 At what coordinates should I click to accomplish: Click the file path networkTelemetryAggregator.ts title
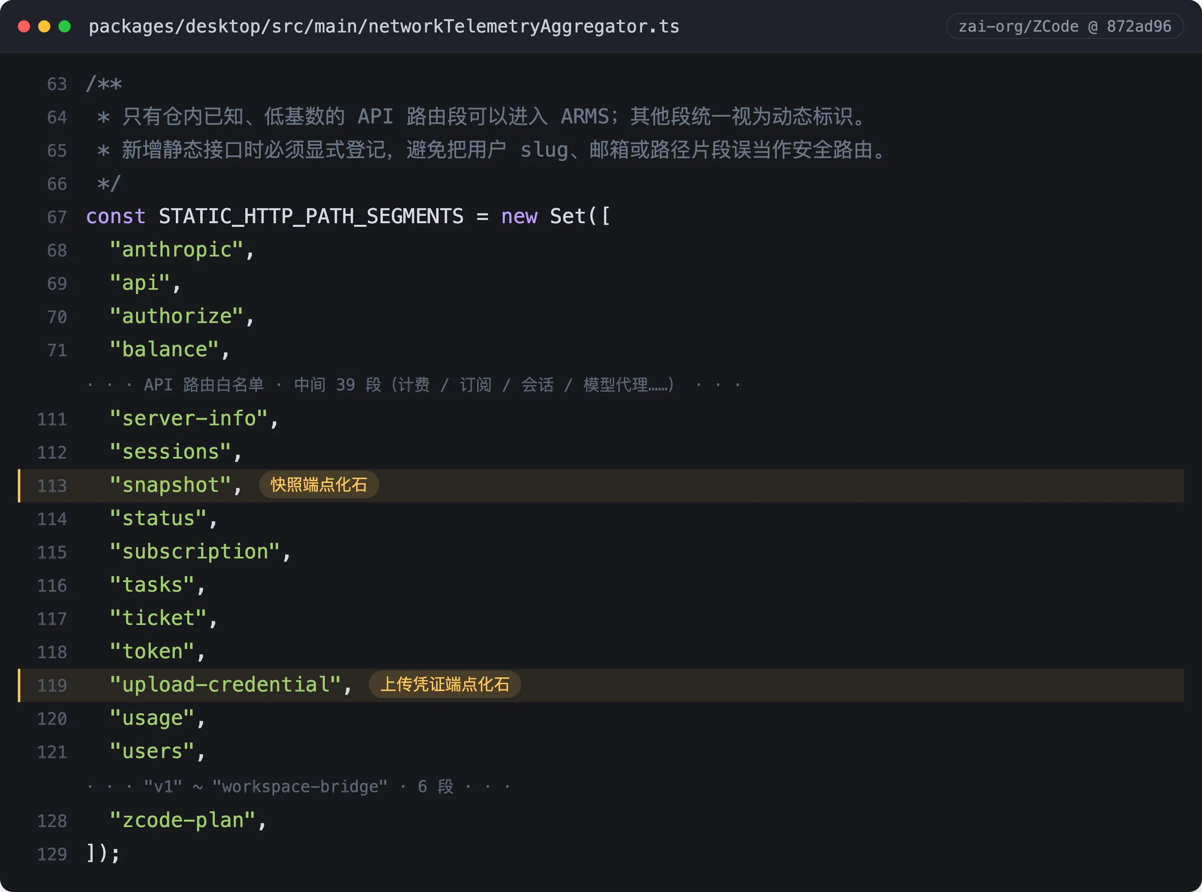click(x=384, y=26)
